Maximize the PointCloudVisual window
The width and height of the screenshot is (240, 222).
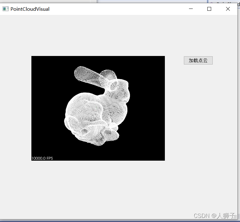coord(209,9)
